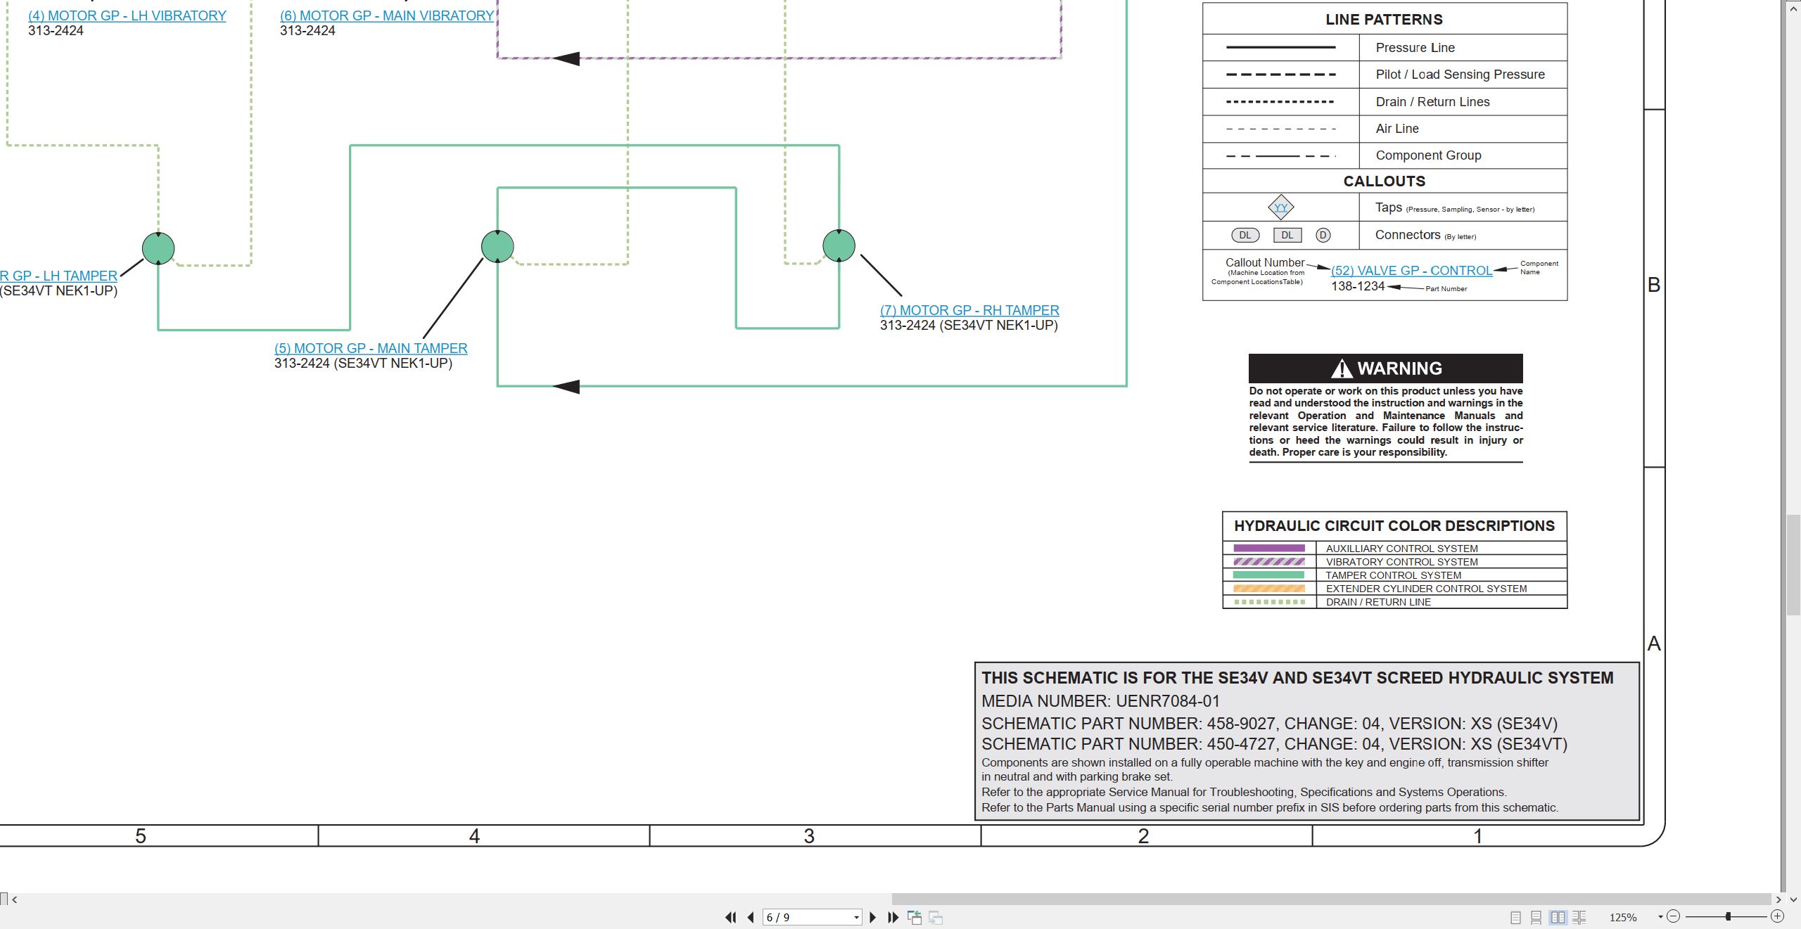
Task: Open (6) MOTOR GP - MAIN VIBRATORY link
Action: [x=387, y=15]
